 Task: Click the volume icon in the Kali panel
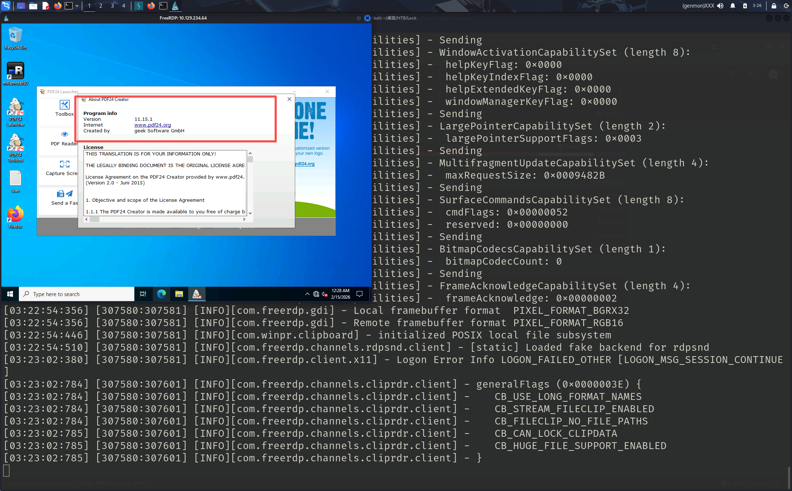tap(720, 6)
